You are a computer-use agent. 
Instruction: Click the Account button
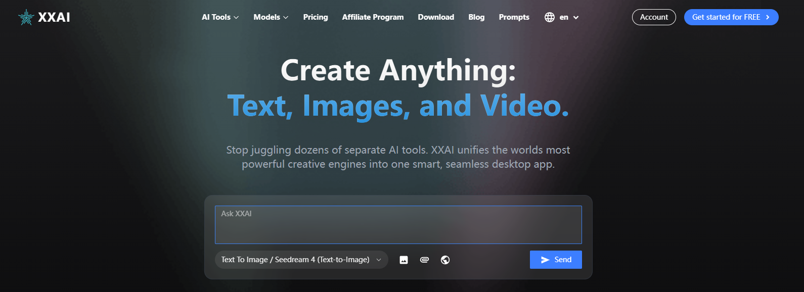[654, 17]
